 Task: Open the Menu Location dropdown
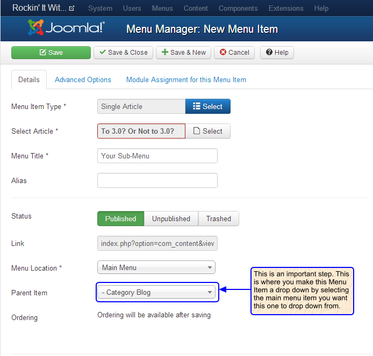point(156,267)
